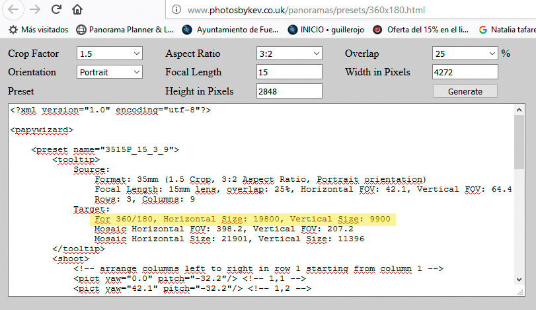Click the 'Crop Factor' label
536x310 pixels.
(33, 54)
